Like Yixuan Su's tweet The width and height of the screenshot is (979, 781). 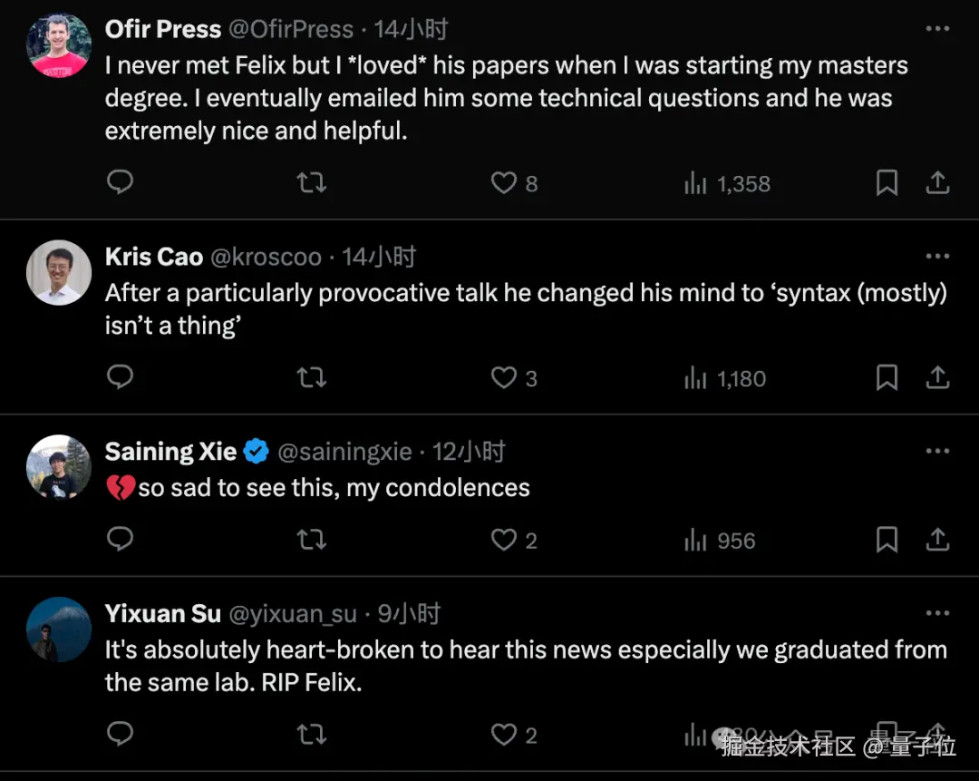503,735
